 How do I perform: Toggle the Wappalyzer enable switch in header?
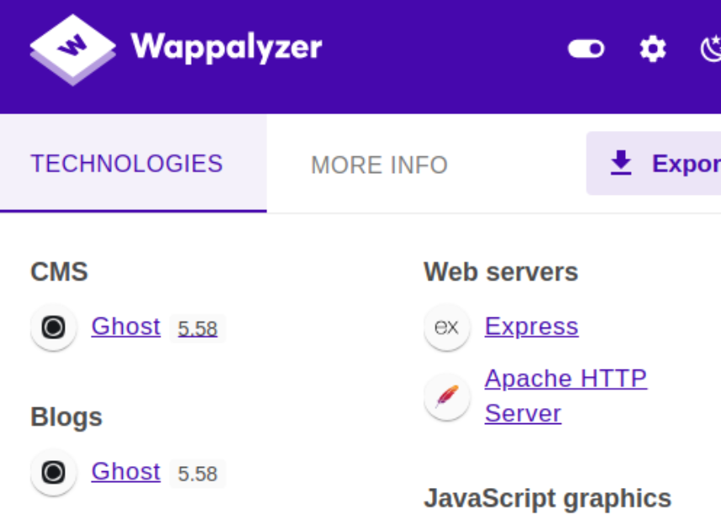coord(586,49)
